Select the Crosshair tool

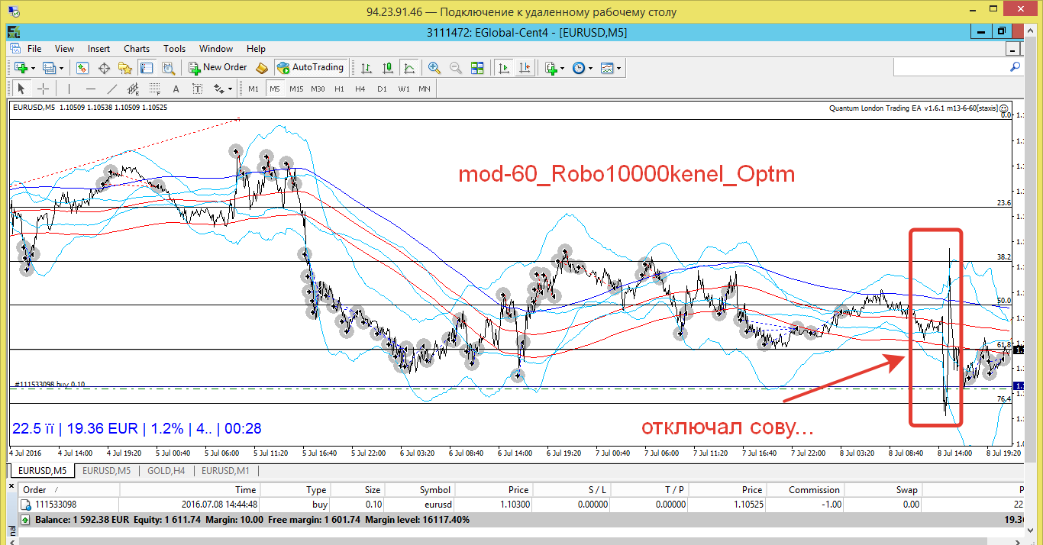[44, 89]
